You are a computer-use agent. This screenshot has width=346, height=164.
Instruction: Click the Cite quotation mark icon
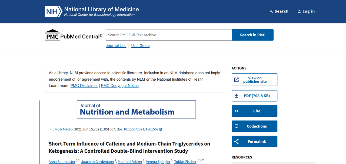(237, 111)
